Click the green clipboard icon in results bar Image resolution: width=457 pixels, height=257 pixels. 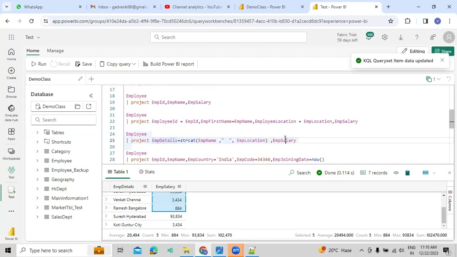point(407,173)
